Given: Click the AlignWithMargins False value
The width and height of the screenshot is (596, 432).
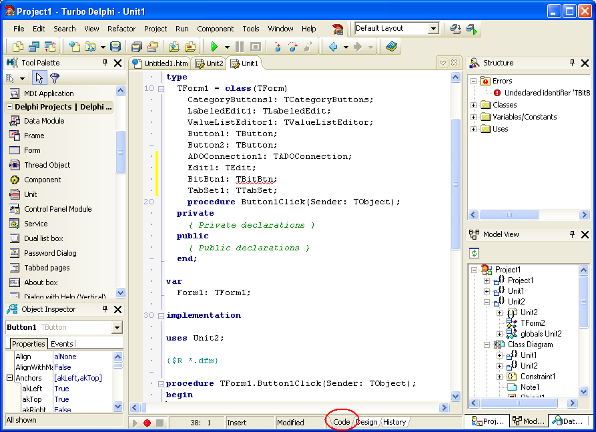Looking at the screenshot, I should point(83,367).
